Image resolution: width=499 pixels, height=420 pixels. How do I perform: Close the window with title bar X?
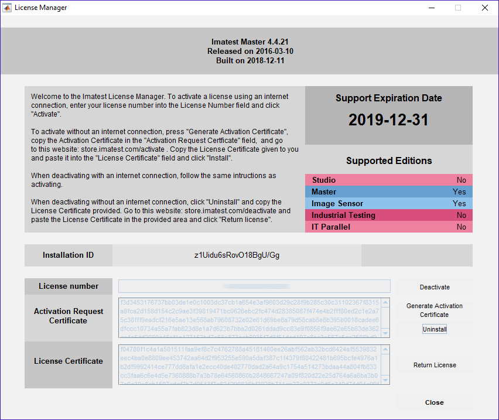(x=485, y=8)
